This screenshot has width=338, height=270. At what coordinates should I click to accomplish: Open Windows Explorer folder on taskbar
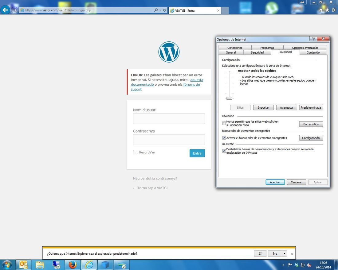(40, 264)
